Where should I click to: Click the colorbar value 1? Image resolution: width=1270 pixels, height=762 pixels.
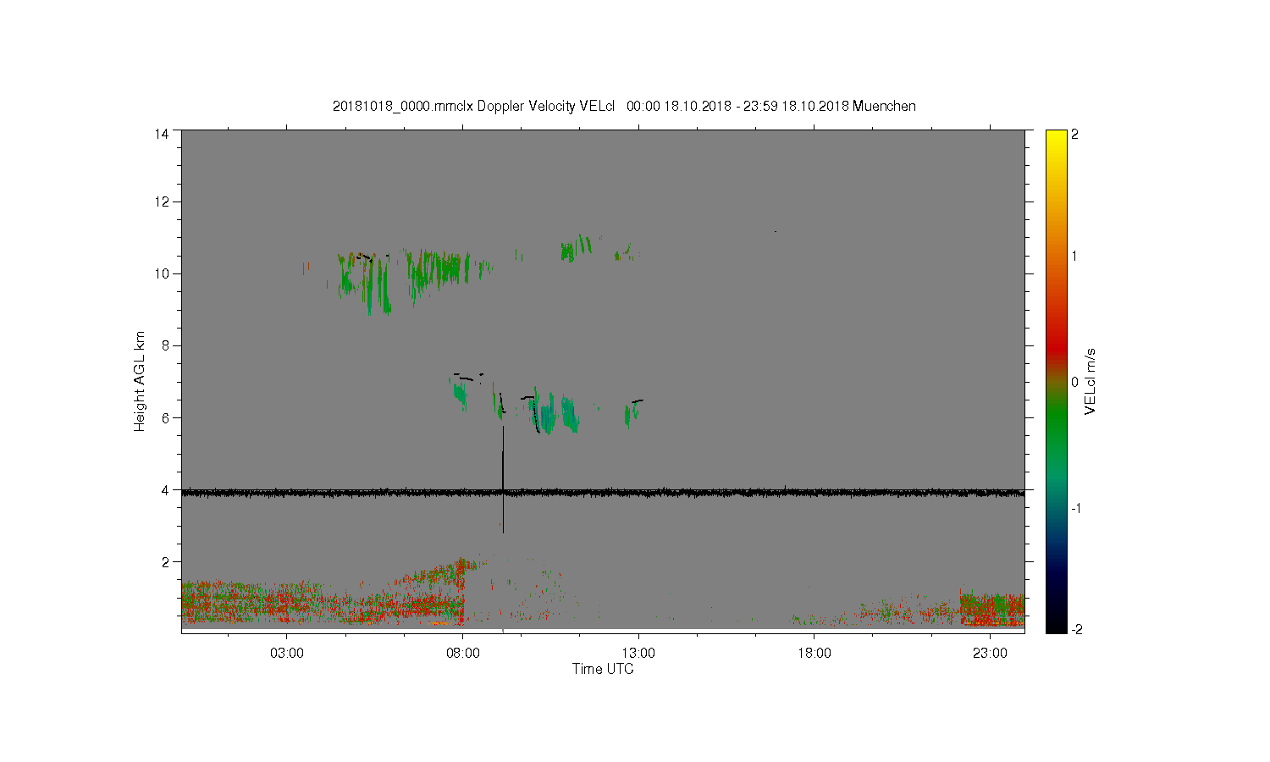point(1075,256)
